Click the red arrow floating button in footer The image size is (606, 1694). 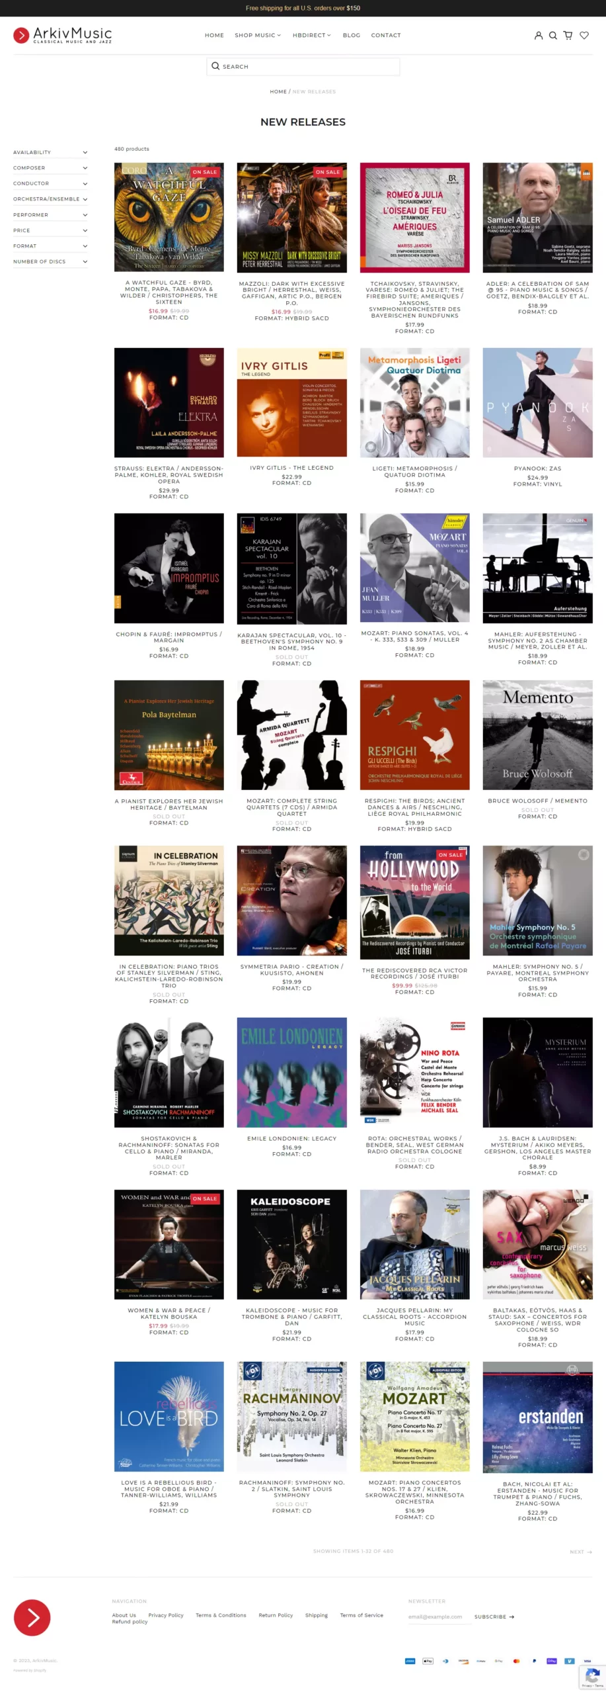point(32,1618)
